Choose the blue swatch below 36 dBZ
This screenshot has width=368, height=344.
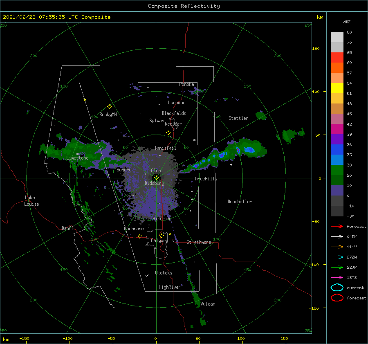337,149
